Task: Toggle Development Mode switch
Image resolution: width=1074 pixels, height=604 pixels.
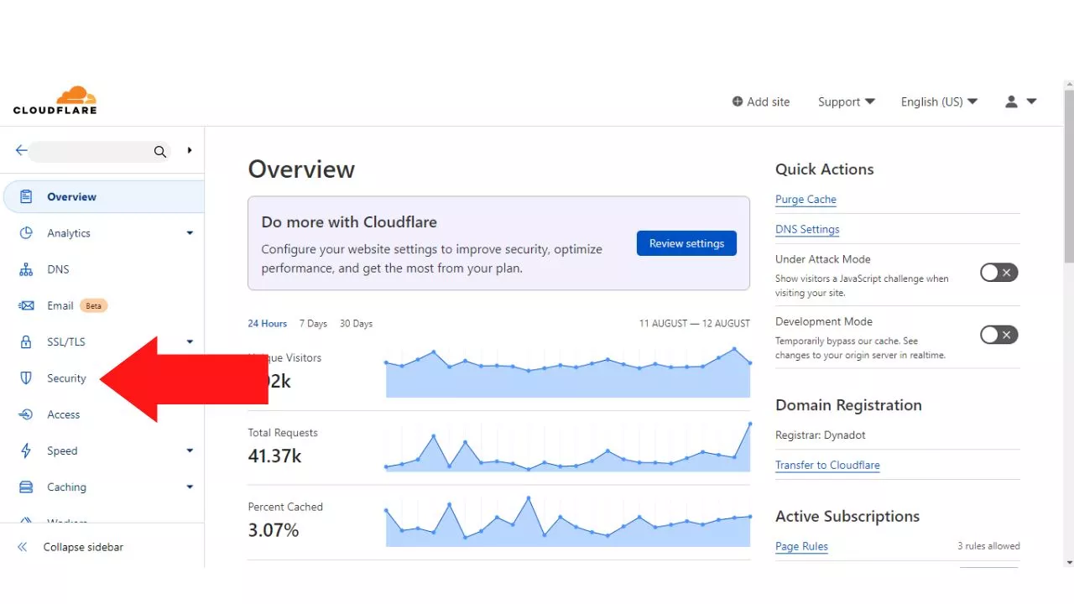Action: tap(999, 335)
